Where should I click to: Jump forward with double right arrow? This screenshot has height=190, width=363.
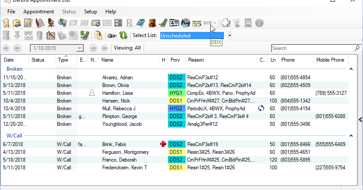click(x=104, y=48)
